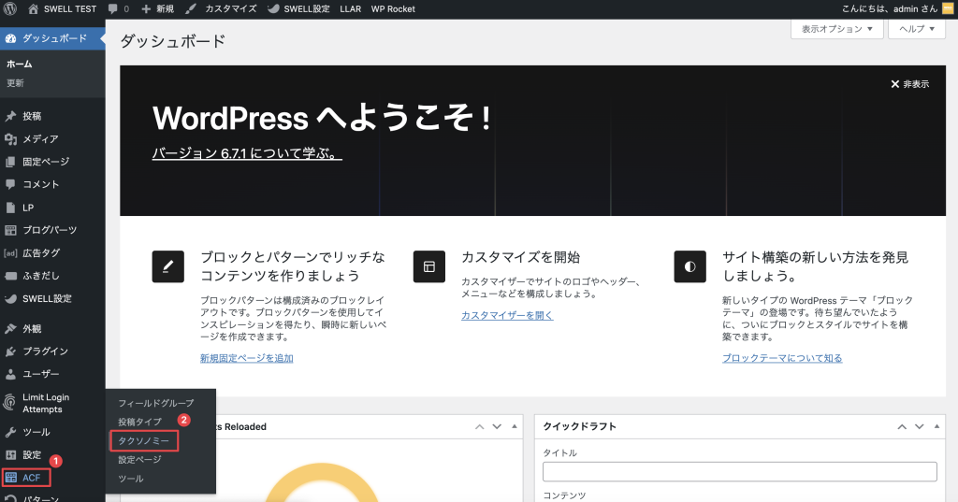The height and width of the screenshot is (502, 958).
Task: Open メディア library icon
Action: point(10,139)
